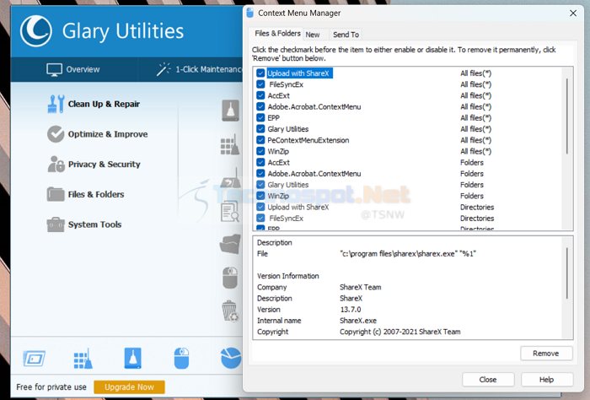Switch to the Files & Folders tab
This screenshot has height=400, width=590.
click(277, 34)
